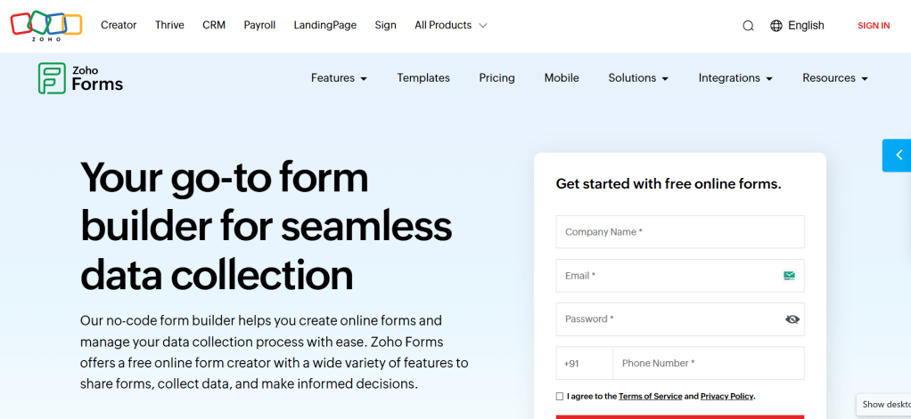Expand the blue side panel arrow
The image size is (911, 419).
click(x=899, y=155)
